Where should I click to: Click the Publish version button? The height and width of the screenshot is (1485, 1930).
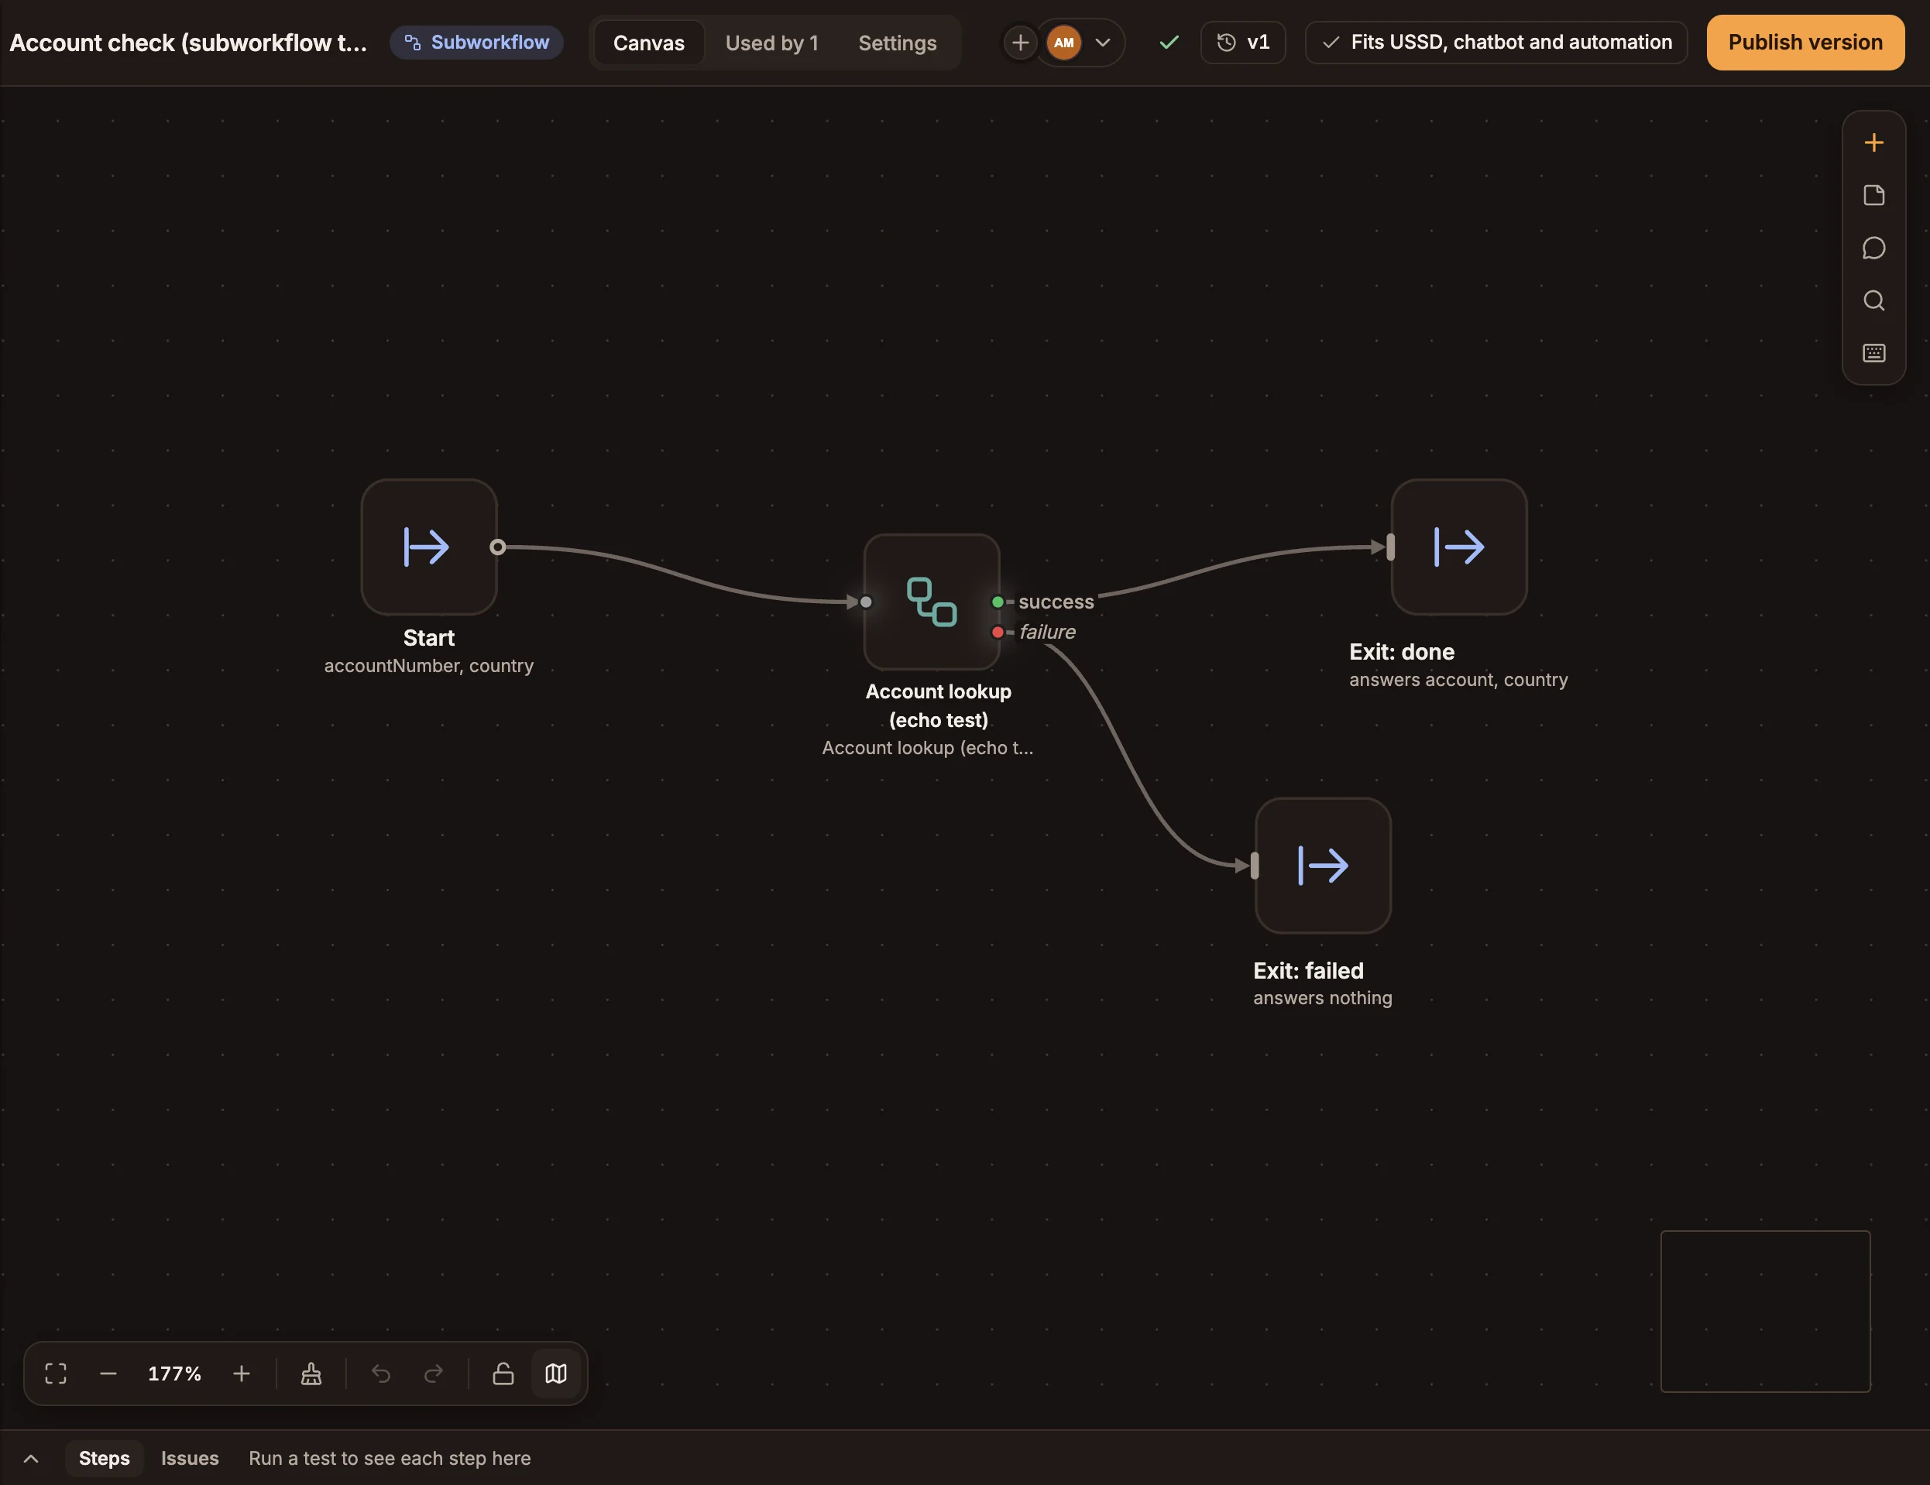[1805, 43]
